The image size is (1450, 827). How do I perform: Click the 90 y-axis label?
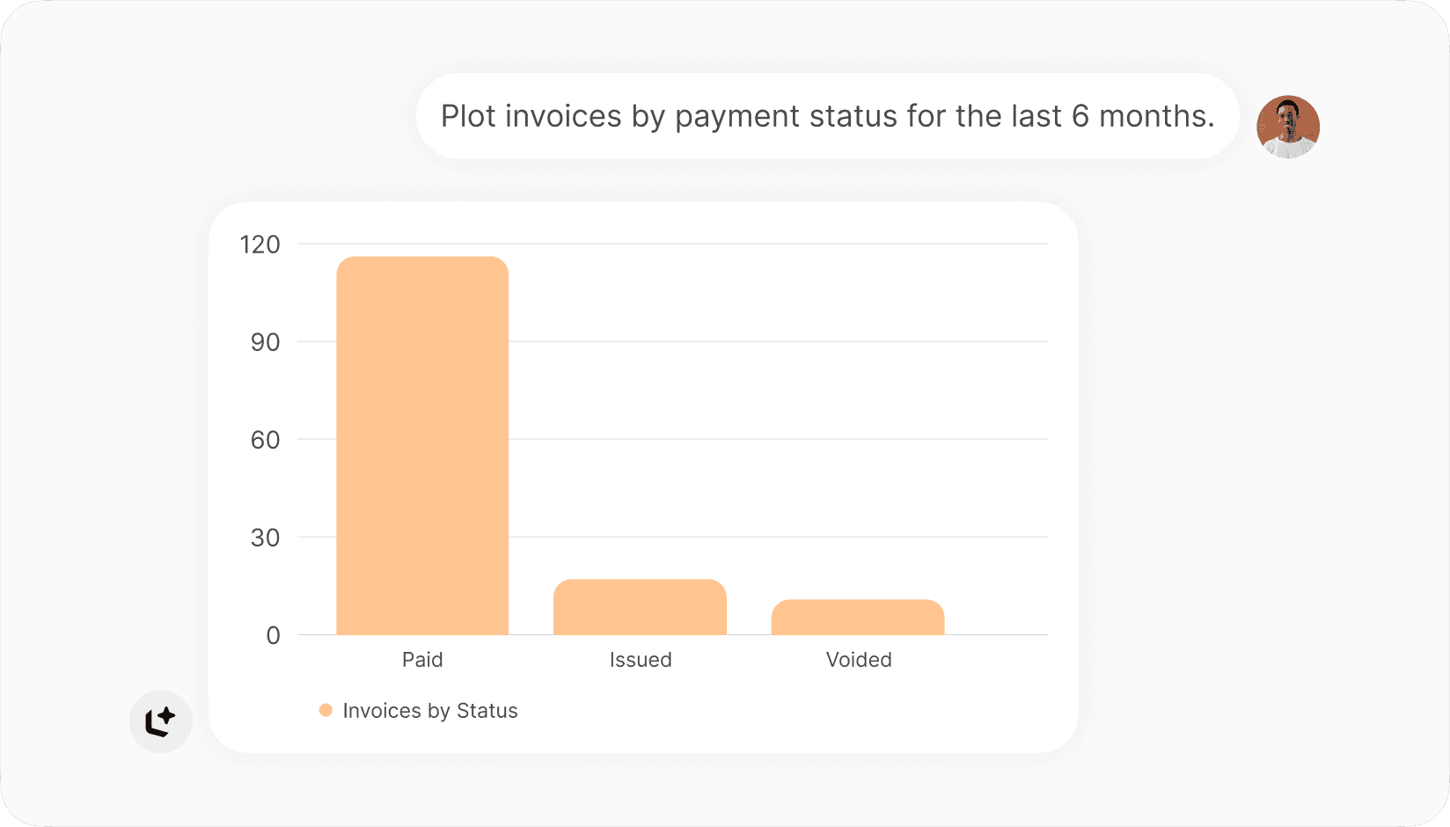tap(265, 342)
